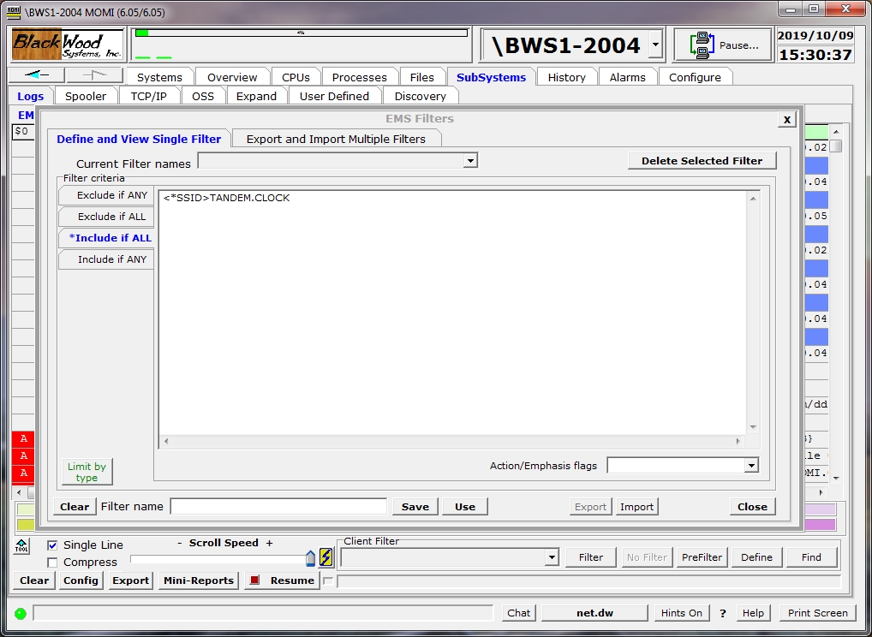872x637 pixels.
Task: Click the green status indicator light
Action: click(x=21, y=613)
